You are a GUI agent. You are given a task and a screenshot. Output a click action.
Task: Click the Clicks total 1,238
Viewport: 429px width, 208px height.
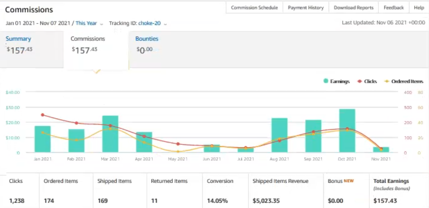point(17,201)
